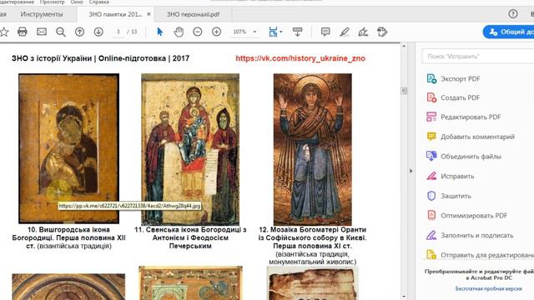This screenshot has height=300, width=534.
Task: Open the Защитить tool
Action: pos(449,196)
